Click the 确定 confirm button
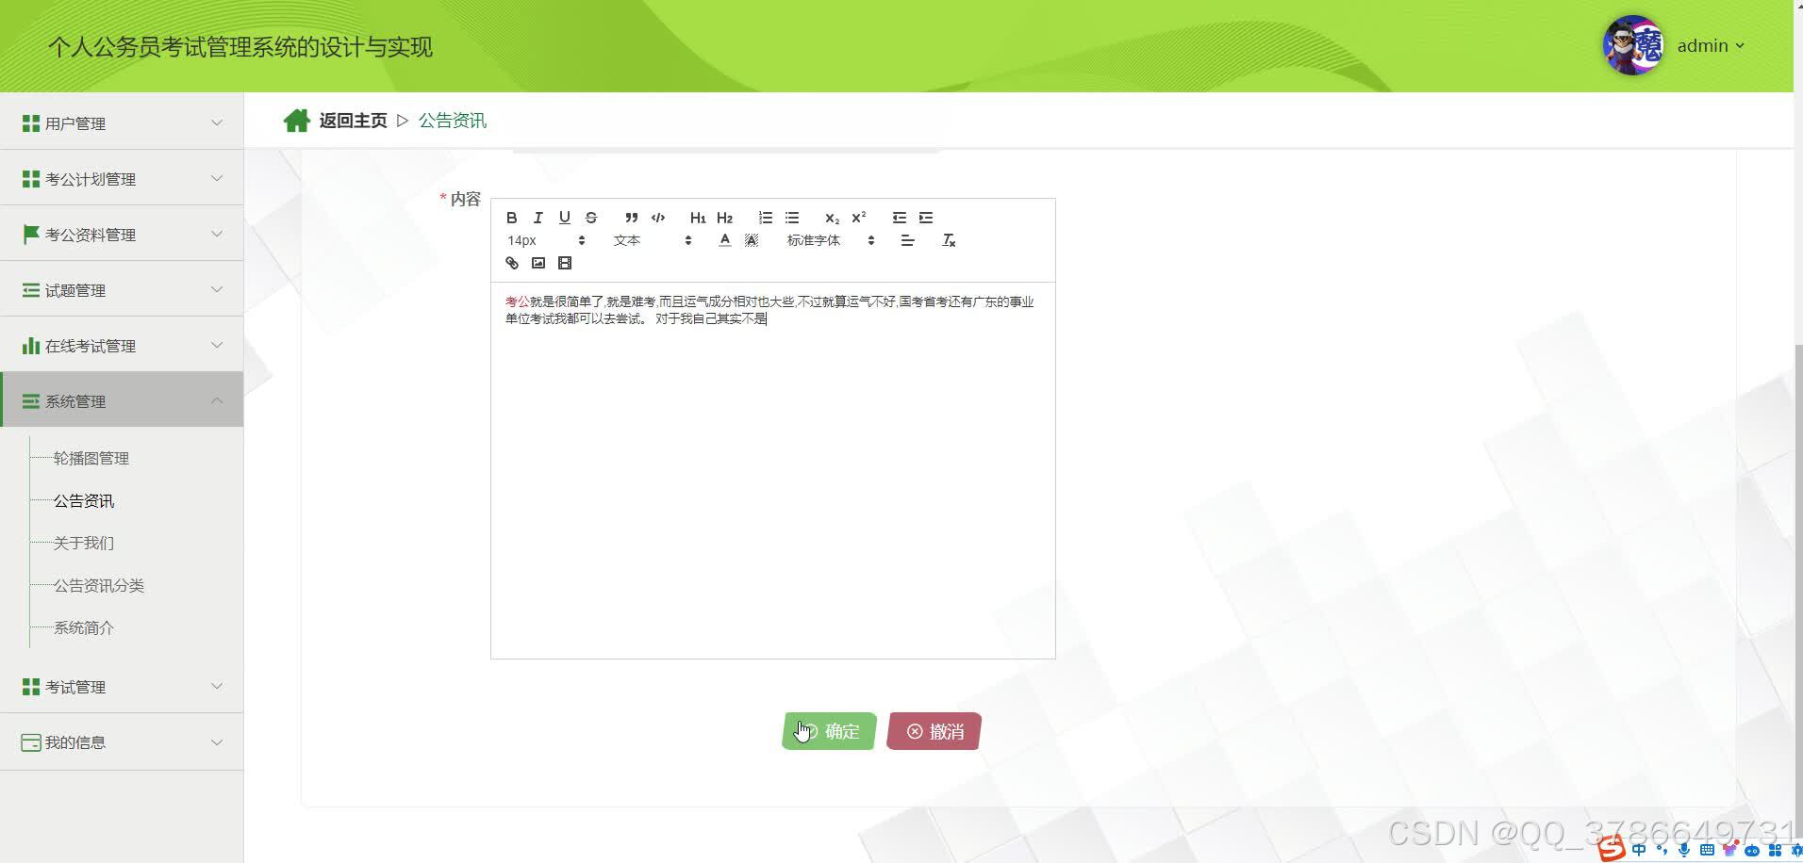 [829, 731]
